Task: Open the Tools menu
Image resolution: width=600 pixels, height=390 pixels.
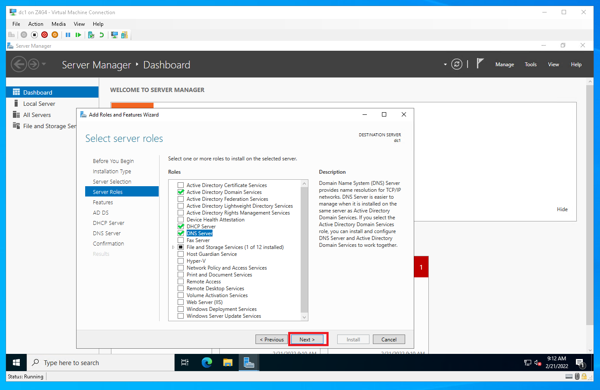Action: tap(531, 64)
